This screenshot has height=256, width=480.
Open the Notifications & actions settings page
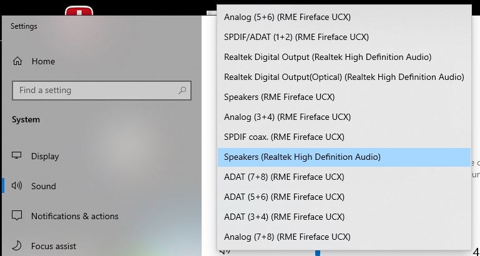[x=74, y=216]
